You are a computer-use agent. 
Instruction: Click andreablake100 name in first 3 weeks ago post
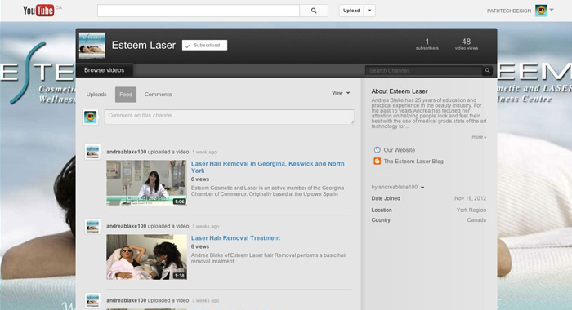pos(126,226)
